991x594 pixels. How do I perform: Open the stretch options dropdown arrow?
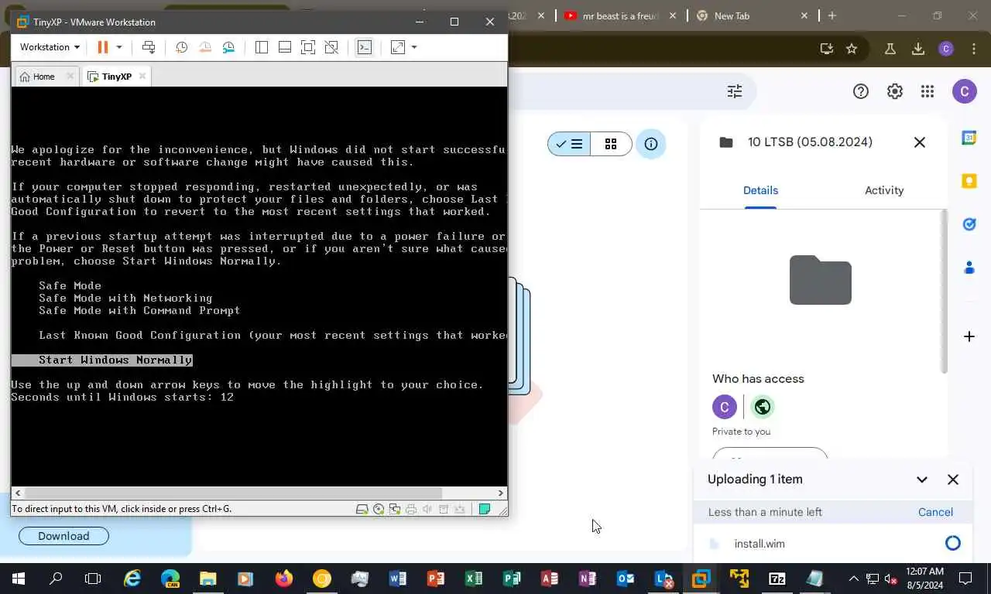(x=414, y=47)
